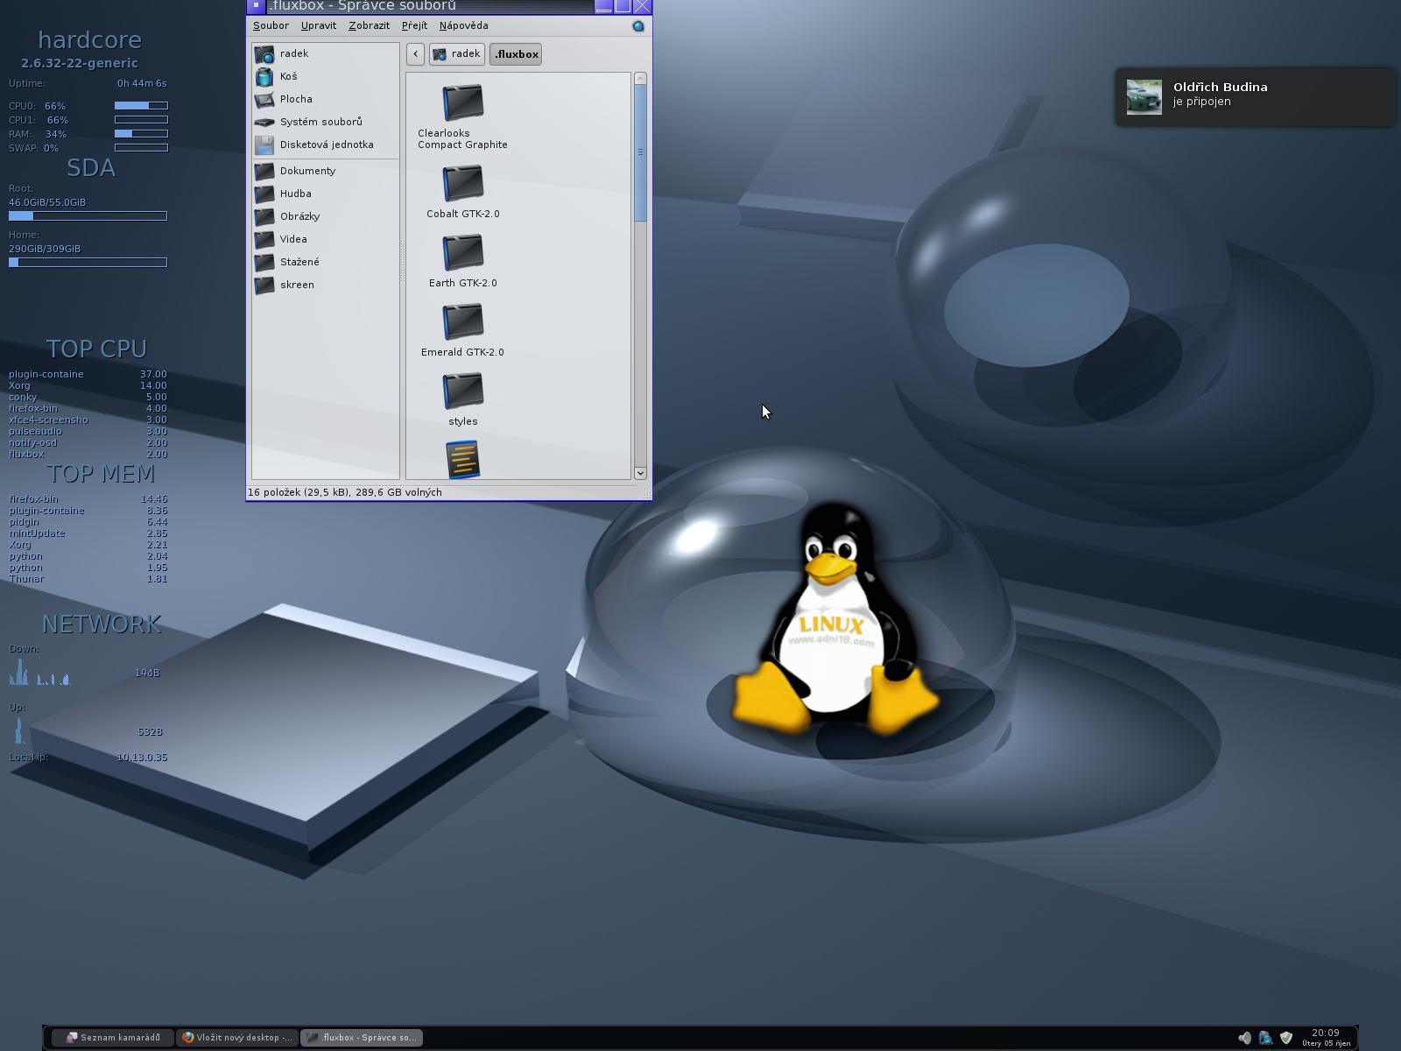Screen dimensions: 1401x1051
Task: Open the skreen bookmark folder icon
Action: click(x=264, y=285)
